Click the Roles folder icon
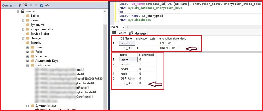 pos(32,52)
